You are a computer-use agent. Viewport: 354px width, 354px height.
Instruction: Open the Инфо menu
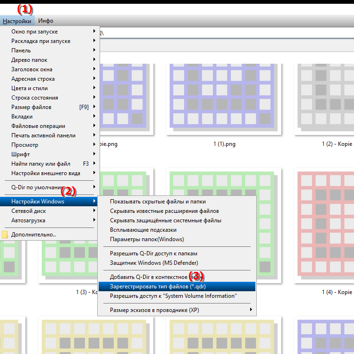46,21
